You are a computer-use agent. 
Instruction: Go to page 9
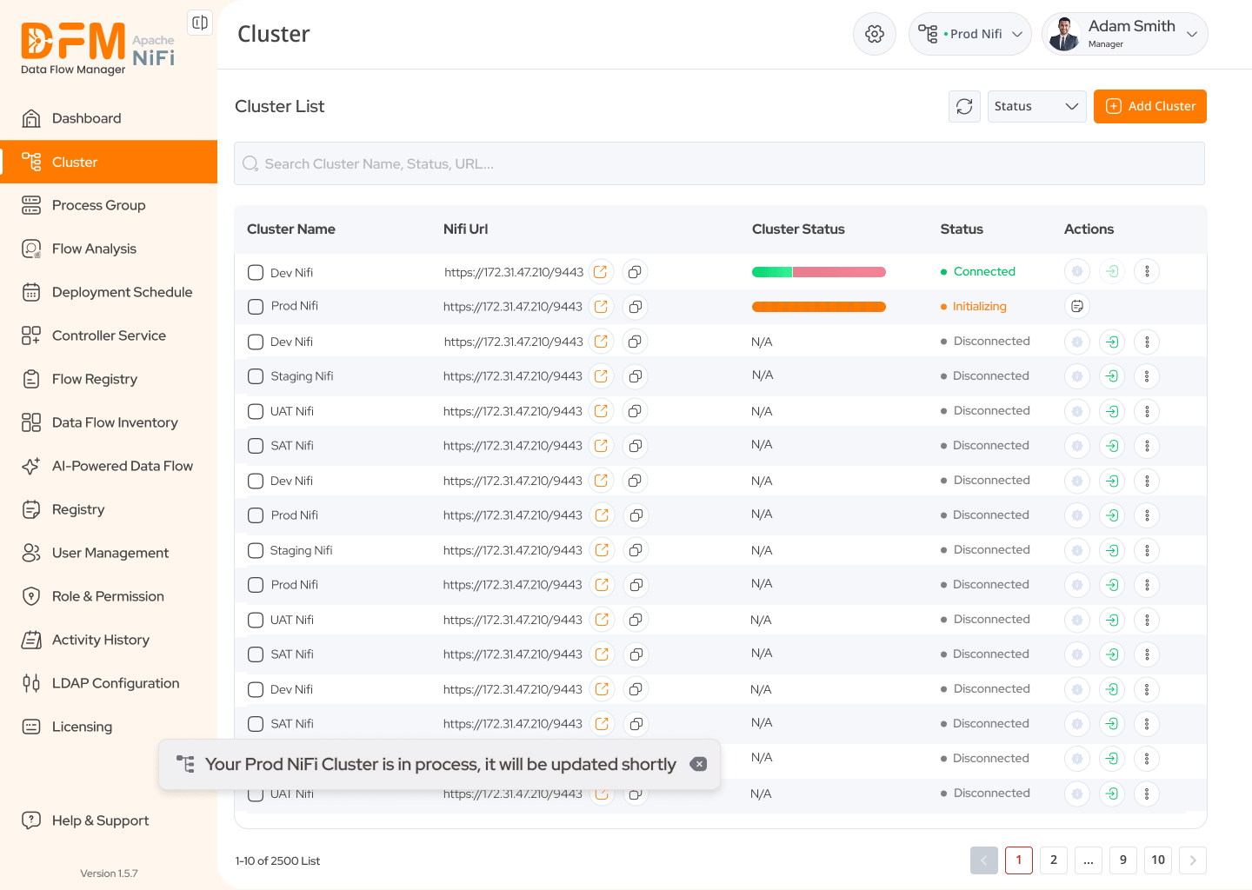click(x=1123, y=860)
